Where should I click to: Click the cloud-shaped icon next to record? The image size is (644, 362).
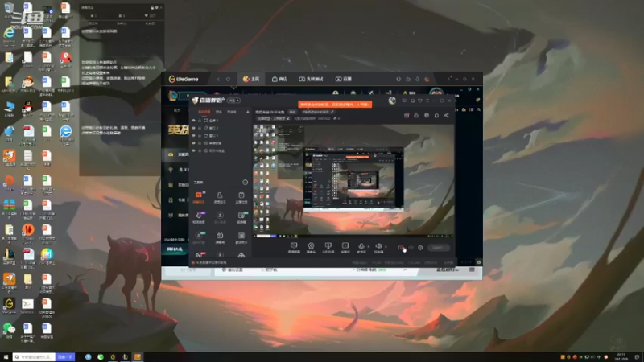click(x=411, y=248)
